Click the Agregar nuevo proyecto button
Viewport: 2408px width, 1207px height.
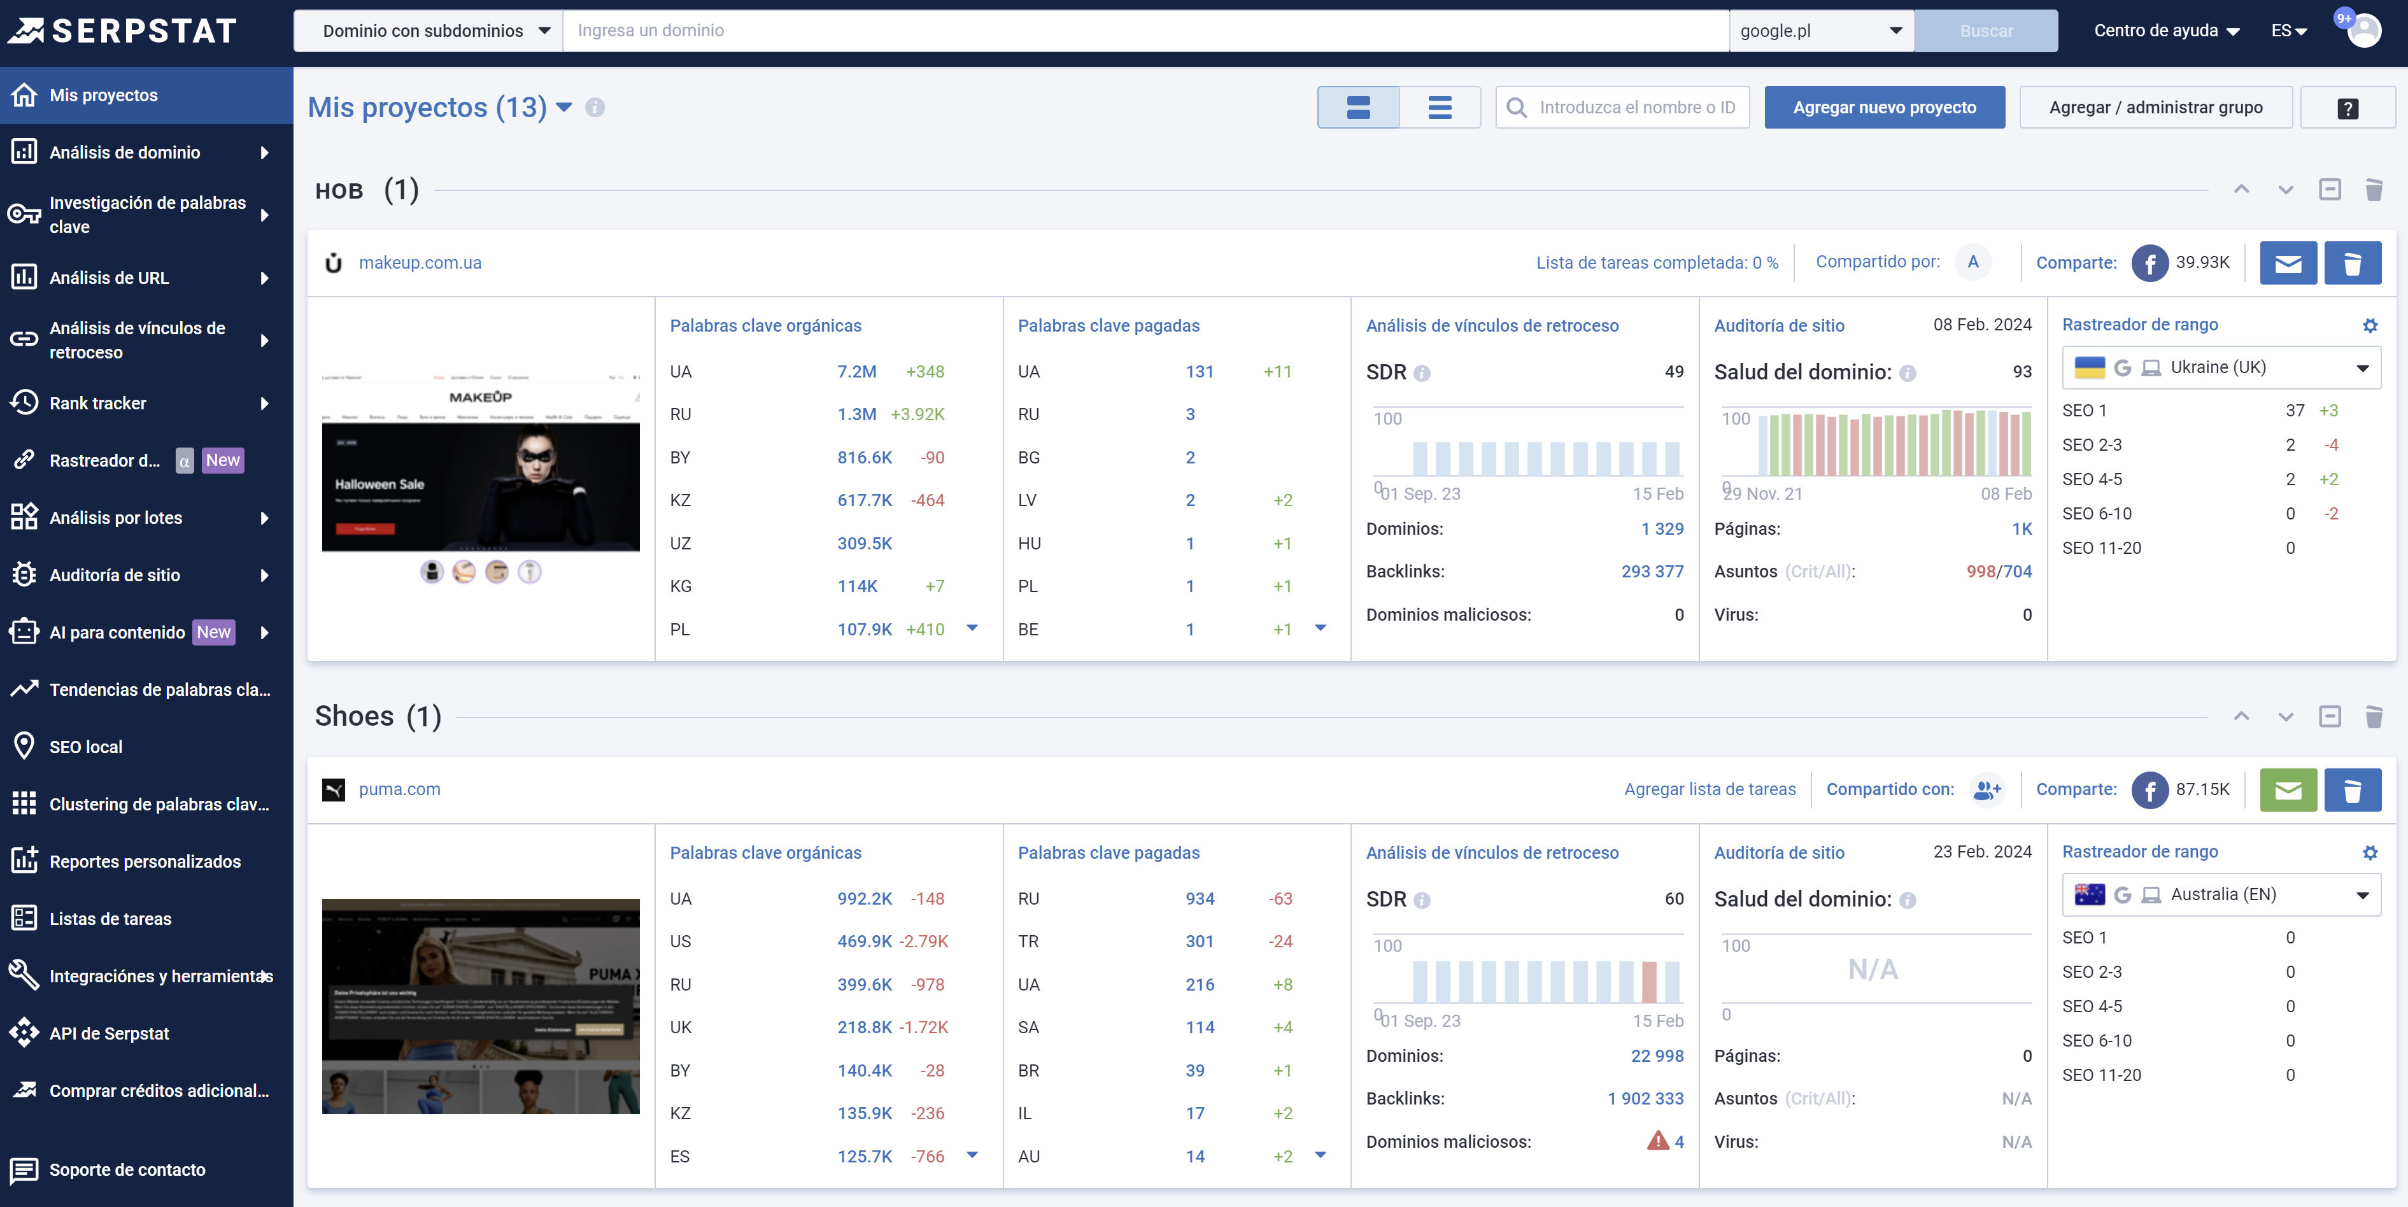point(1885,106)
